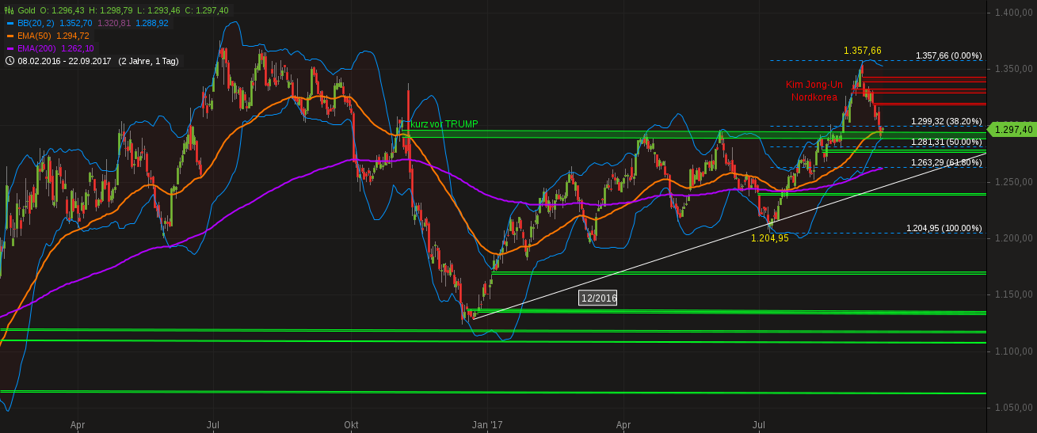Click the 1.263,29 (61.80%) Fibonacci level label
The width and height of the screenshot is (1037, 433).
pos(946,162)
